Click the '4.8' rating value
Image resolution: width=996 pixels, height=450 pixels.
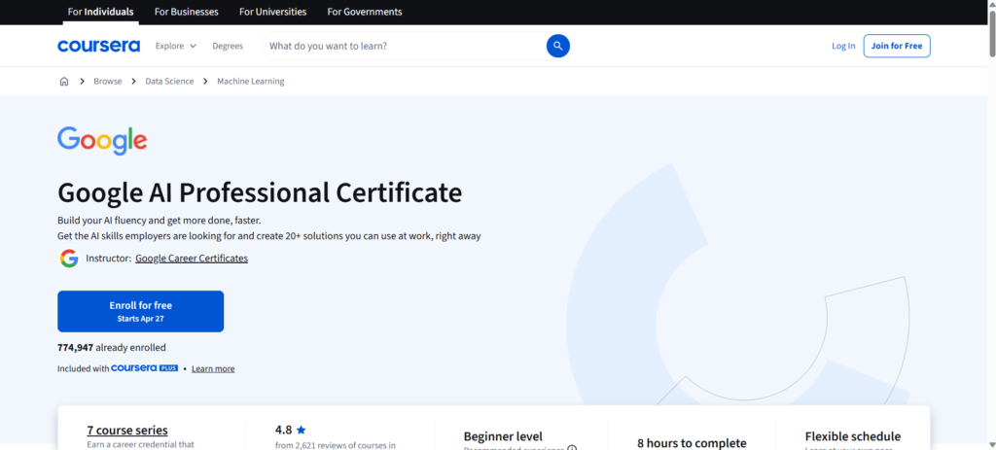[283, 430]
